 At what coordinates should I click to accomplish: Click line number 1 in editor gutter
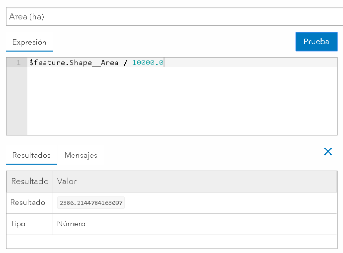pos(18,63)
